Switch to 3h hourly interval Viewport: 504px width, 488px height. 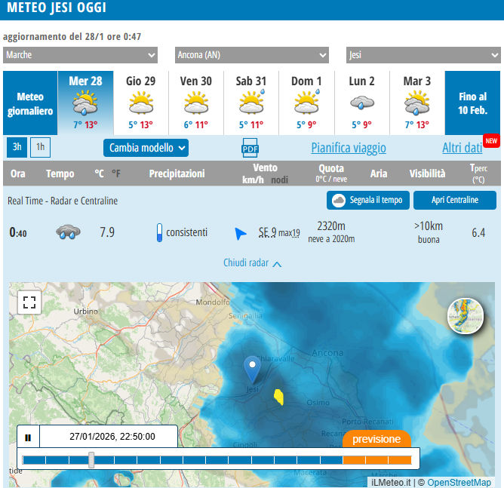17,148
